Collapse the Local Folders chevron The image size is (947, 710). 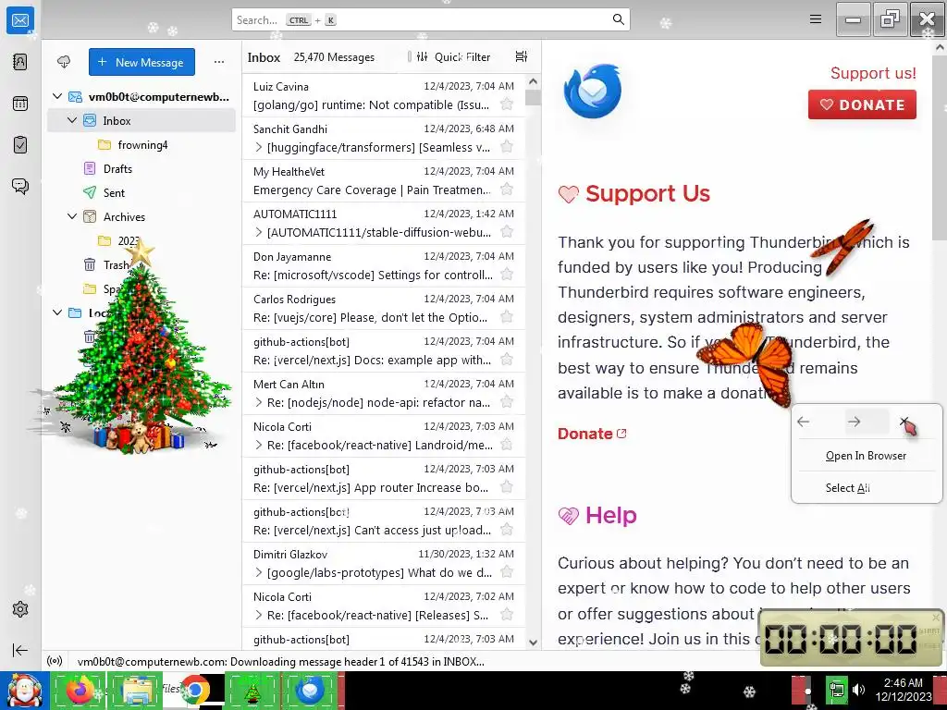point(57,312)
